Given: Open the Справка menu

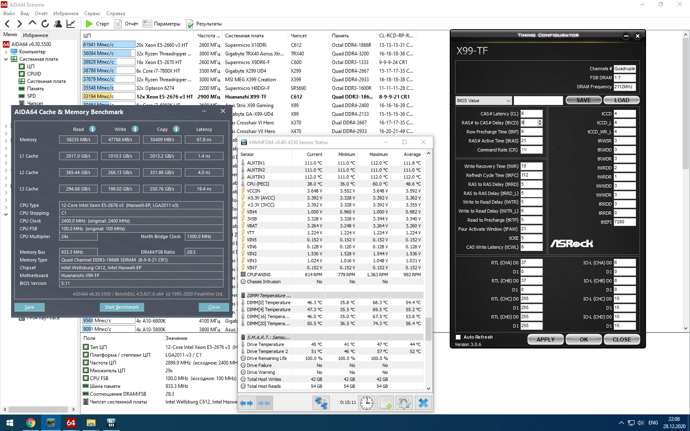Looking at the screenshot, I should click(x=116, y=14).
